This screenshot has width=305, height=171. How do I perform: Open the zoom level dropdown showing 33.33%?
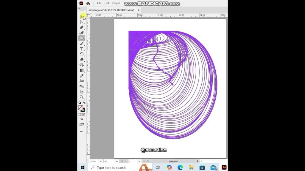tap(100, 161)
